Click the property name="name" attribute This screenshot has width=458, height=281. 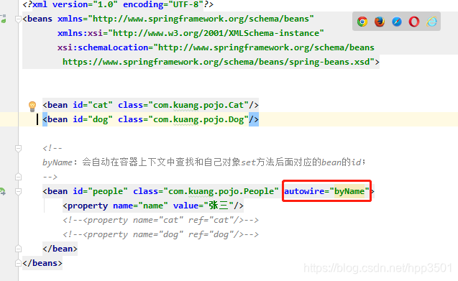pos(140,206)
